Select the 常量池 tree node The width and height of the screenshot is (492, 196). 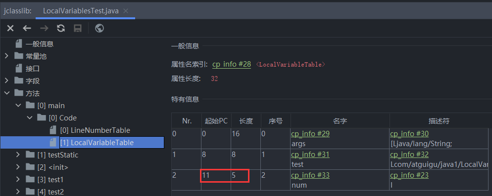point(36,56)
